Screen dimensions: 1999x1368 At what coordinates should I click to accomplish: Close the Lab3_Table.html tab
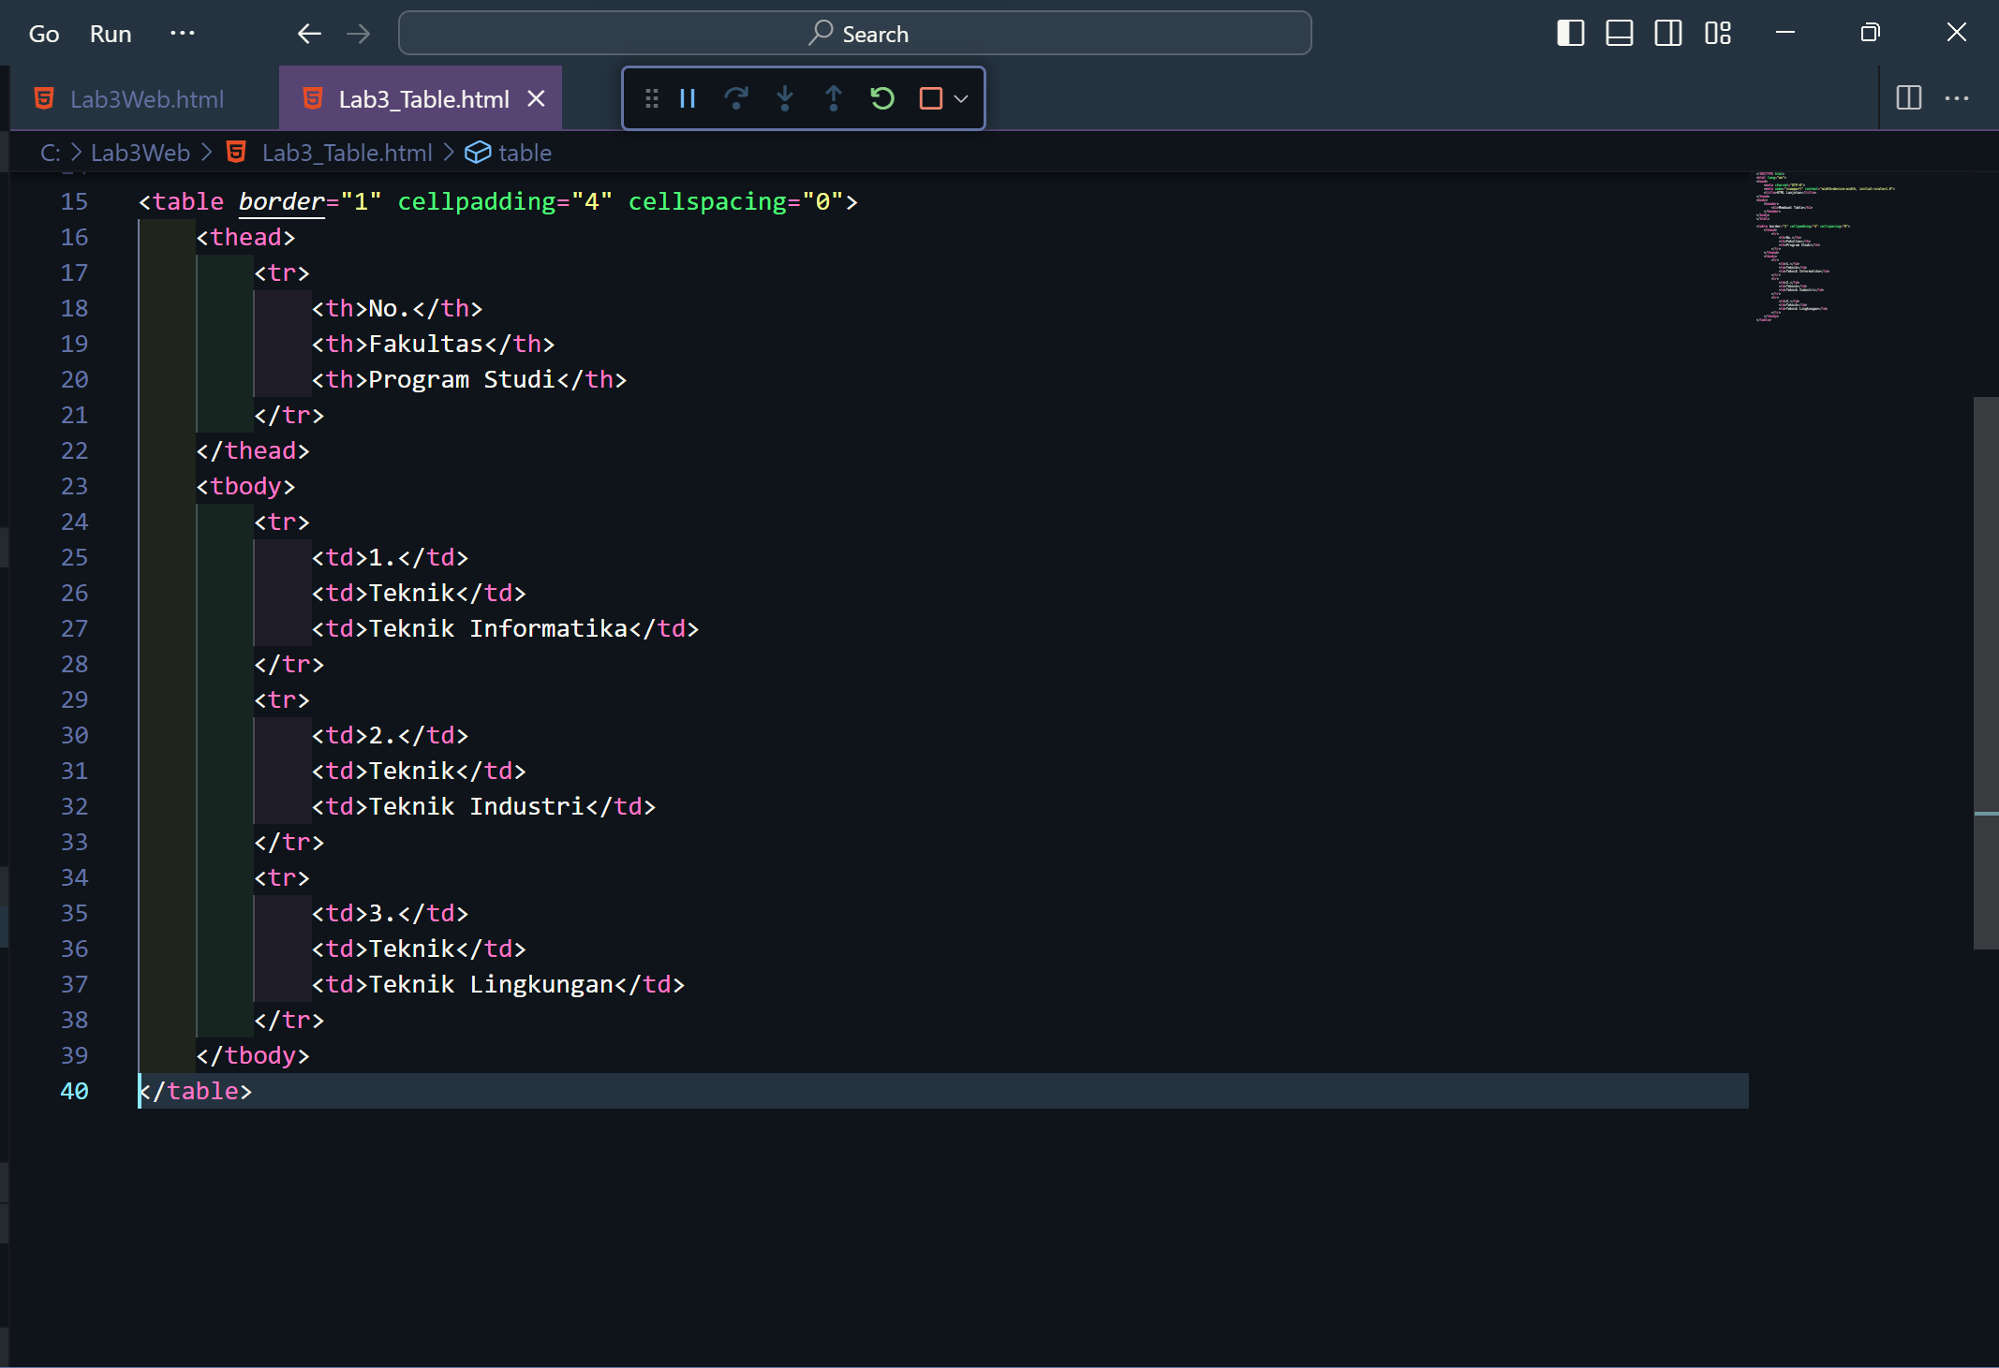click(x=536, y=97)
